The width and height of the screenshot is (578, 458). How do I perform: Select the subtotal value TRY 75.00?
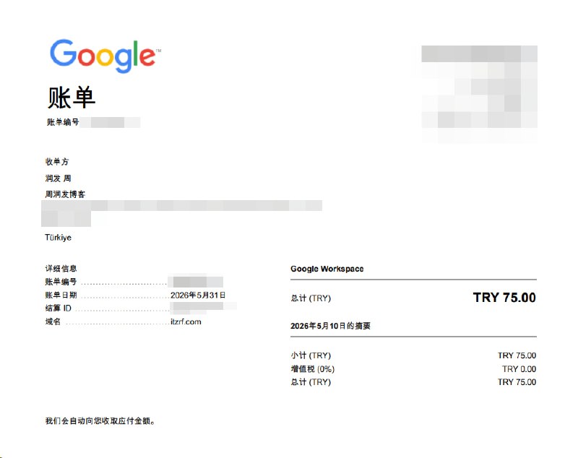click(x=517, y=355)
